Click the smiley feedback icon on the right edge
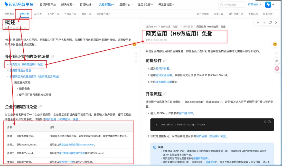 pyautogui.click(x=275, y=44)
